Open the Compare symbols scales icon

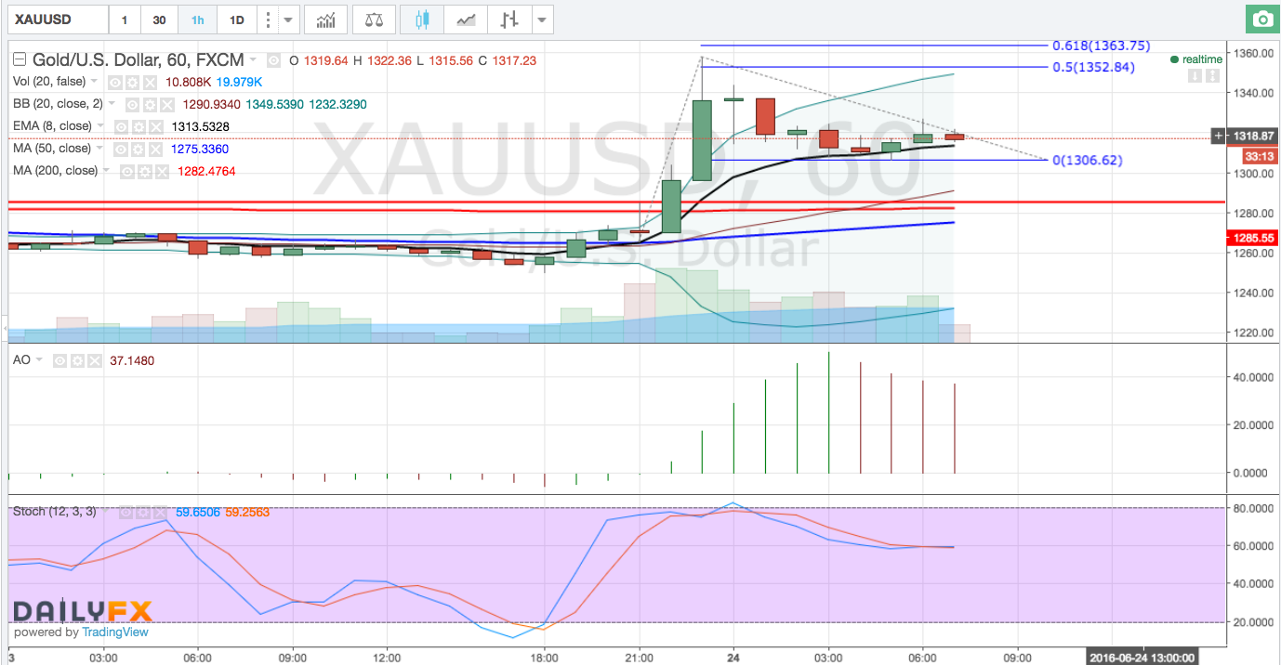(374, 20)
